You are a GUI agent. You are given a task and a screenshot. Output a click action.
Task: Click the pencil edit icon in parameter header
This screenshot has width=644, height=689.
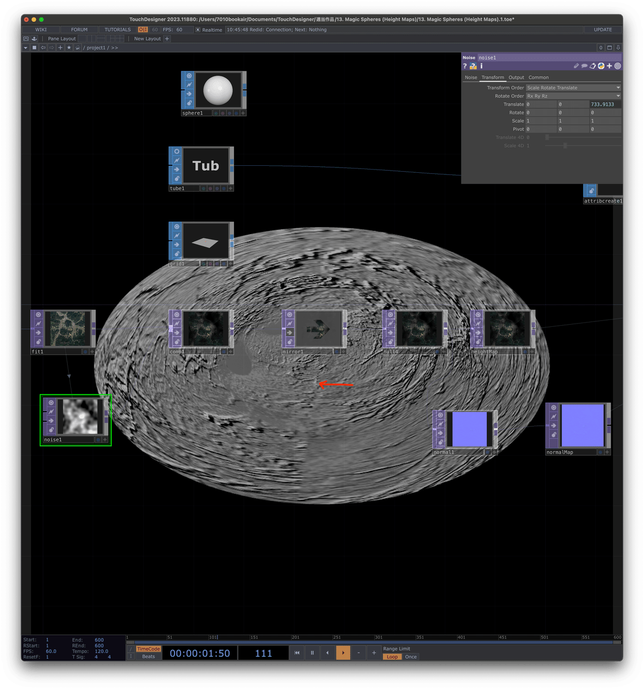click(576, 65)
